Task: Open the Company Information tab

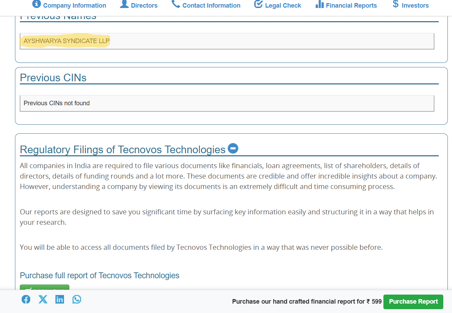Action: (x=69, y=5)
